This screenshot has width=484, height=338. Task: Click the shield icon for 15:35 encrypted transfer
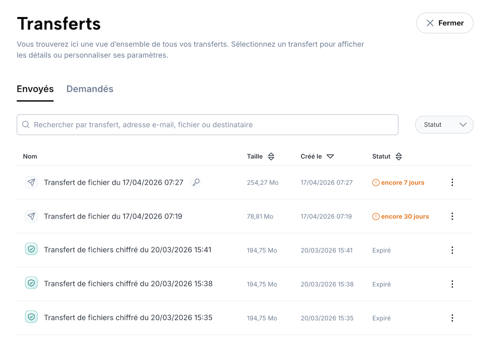(31, 317)
